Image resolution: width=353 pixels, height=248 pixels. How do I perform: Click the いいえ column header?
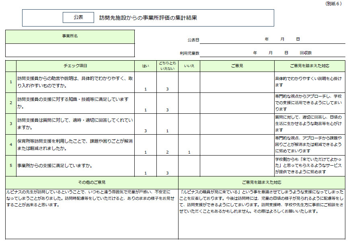(189, 66)
